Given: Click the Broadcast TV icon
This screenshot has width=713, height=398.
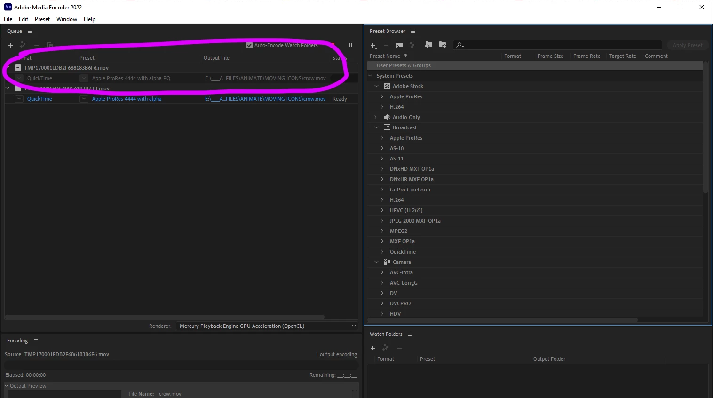Looking at the screenshot, I should [387, 127].
